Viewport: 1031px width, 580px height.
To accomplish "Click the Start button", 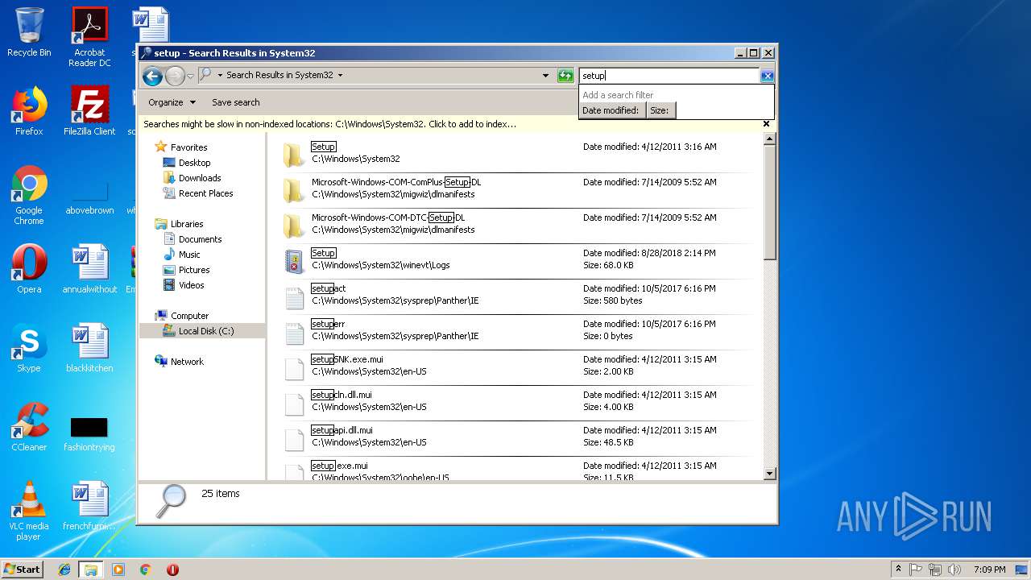I will click(x=22, y=569).
